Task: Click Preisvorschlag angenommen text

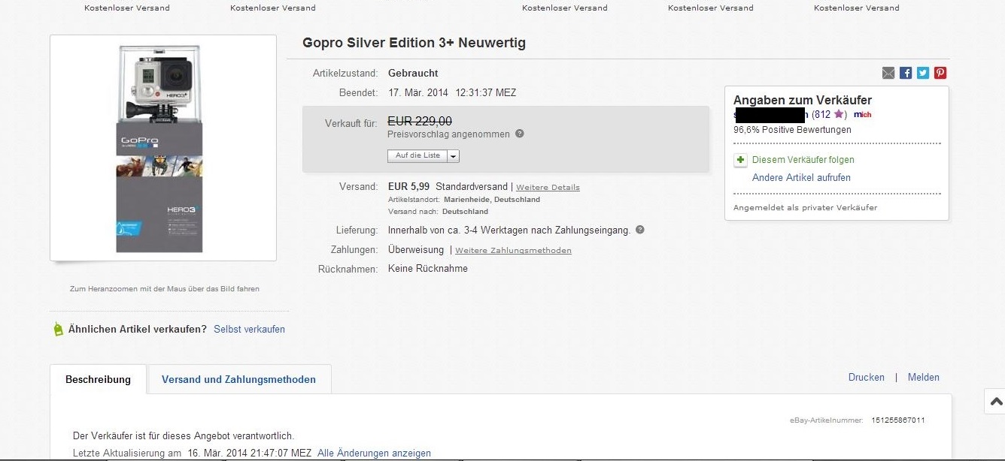Action: 448,134
